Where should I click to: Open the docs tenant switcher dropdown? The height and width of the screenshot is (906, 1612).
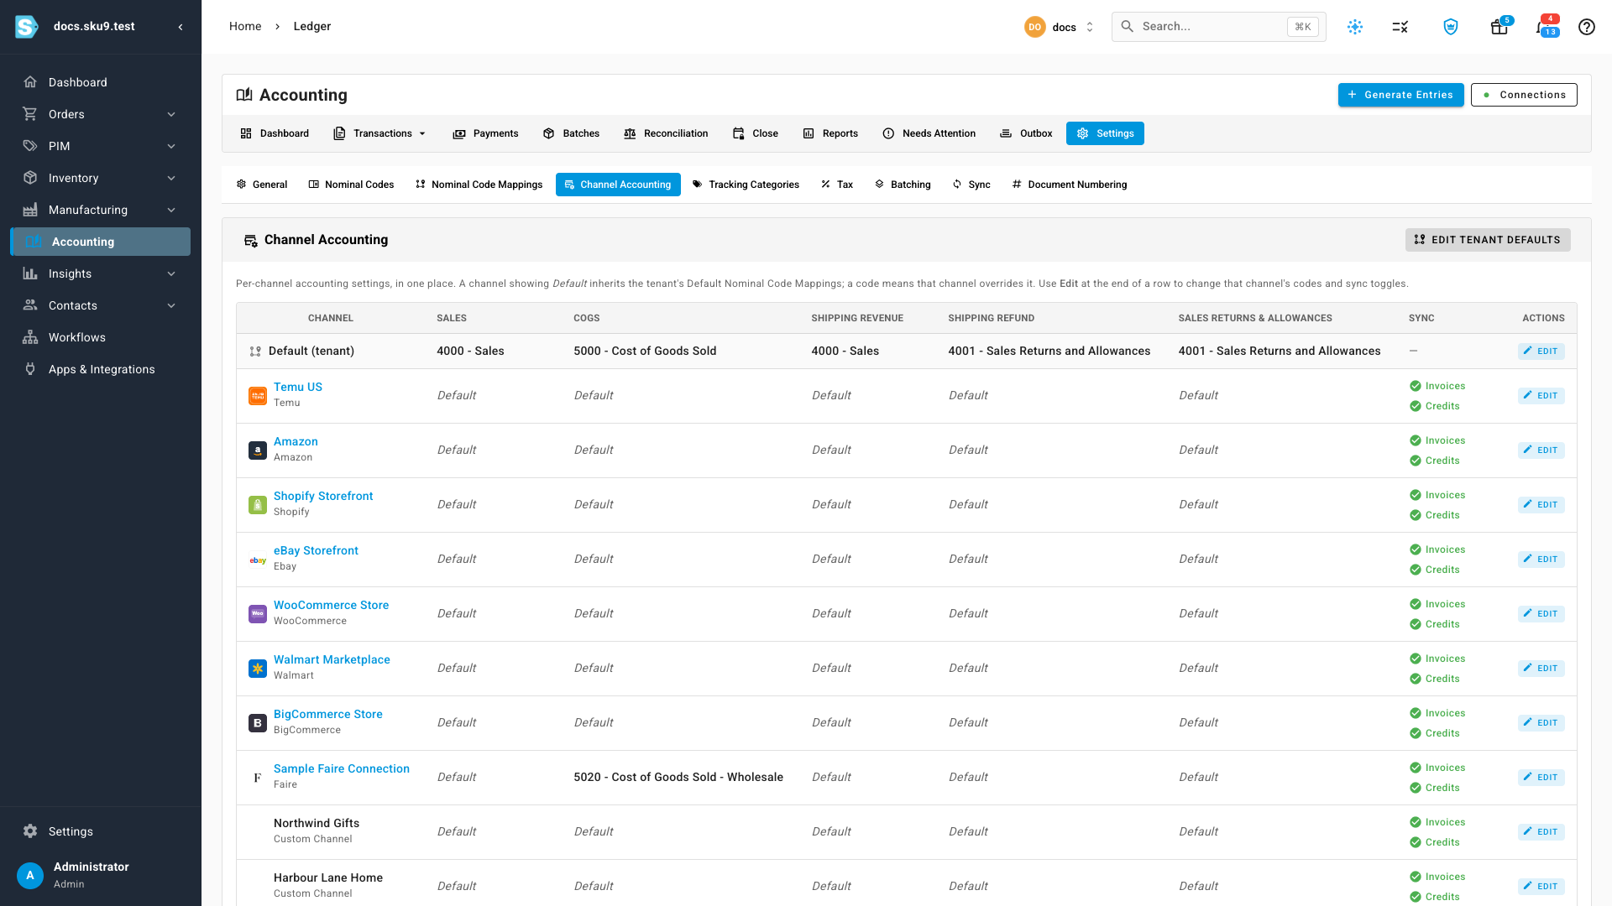click(1060, 27)
